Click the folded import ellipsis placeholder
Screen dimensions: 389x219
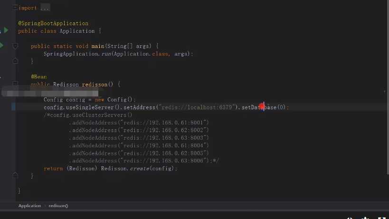tap(45, 8)
